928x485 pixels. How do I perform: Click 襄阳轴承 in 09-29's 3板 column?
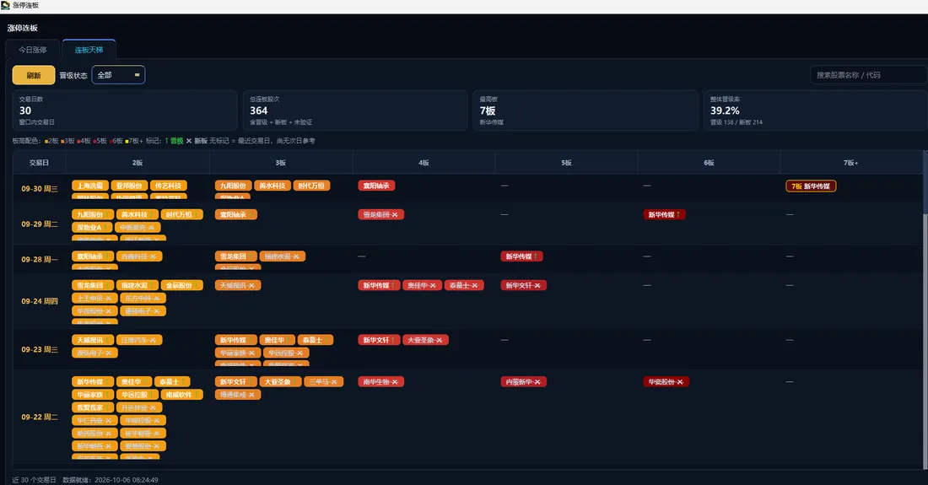click(236, 215)
